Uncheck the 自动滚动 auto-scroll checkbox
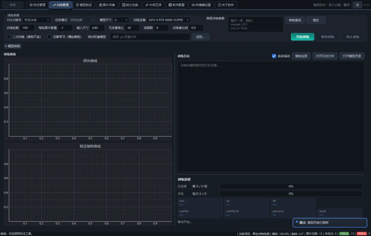The width and height of the screenshot is (371, 236). [274, 56]
